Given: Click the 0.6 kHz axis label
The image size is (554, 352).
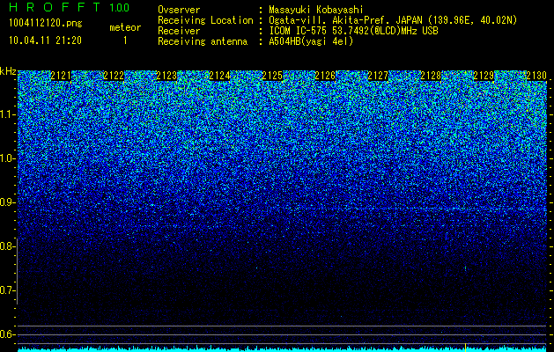Looking at the screenshot, I should tap(6, 334).
